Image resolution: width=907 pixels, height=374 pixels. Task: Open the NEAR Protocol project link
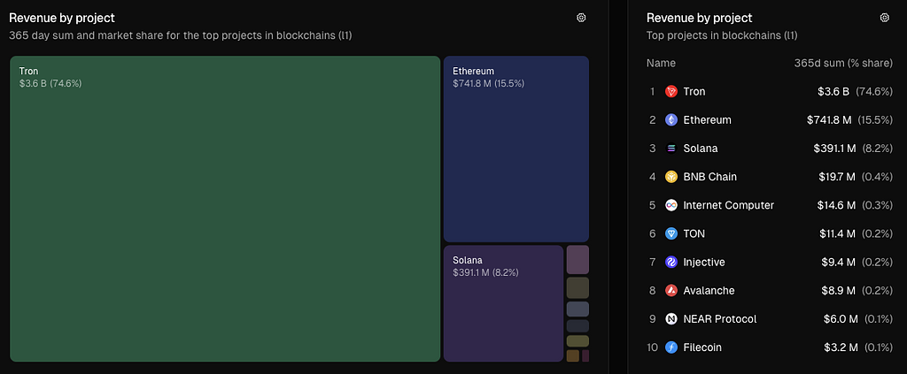719,319
